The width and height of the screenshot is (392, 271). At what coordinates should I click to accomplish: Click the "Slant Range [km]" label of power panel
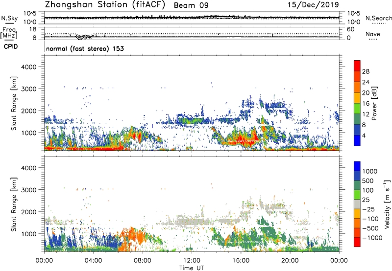[x=14, y=103]
